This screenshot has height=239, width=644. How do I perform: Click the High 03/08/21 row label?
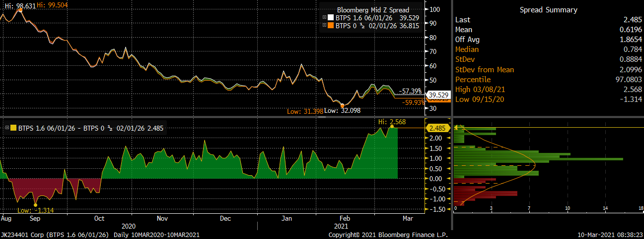pyautogui.click(x=479, y=90)
